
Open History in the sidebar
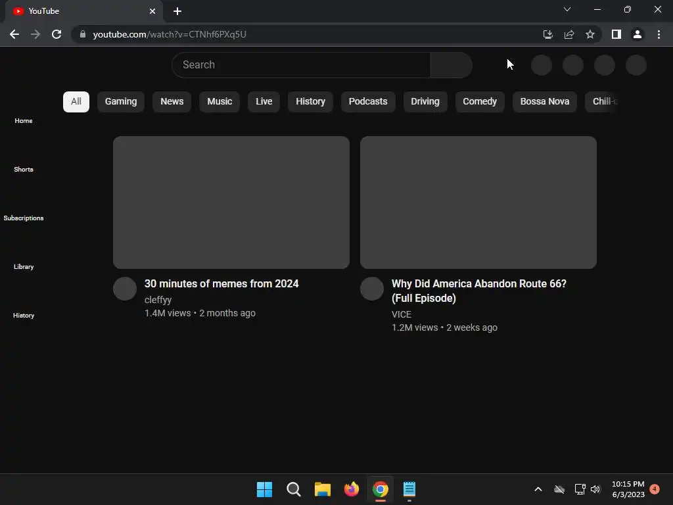[x=24, y=315]
